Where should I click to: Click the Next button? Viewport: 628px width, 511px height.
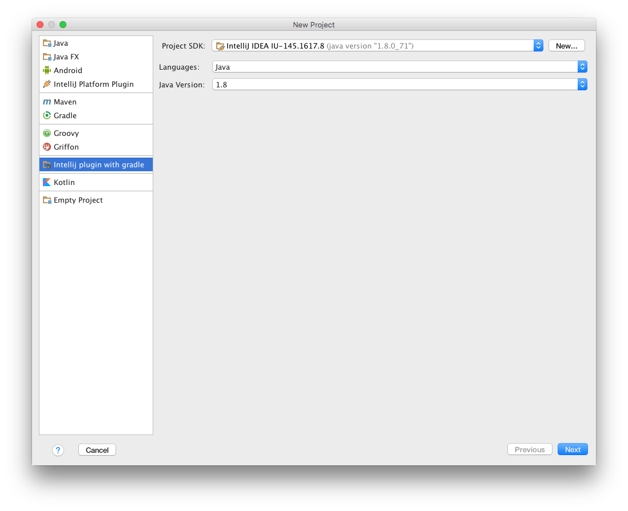pos(573,450)
